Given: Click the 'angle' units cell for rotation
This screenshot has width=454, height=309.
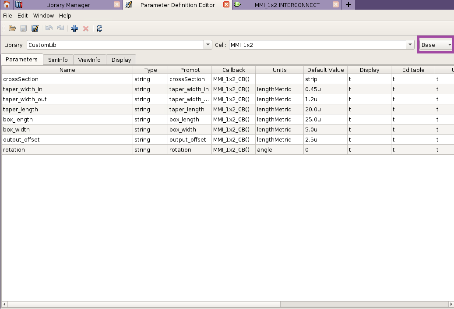Looking at the screenshot, I should pyautogui.click(x=279, y=149).
